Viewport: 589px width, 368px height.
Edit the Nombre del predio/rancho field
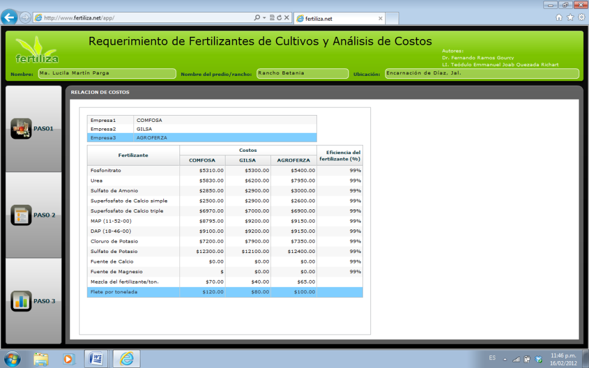click(303, 74)
